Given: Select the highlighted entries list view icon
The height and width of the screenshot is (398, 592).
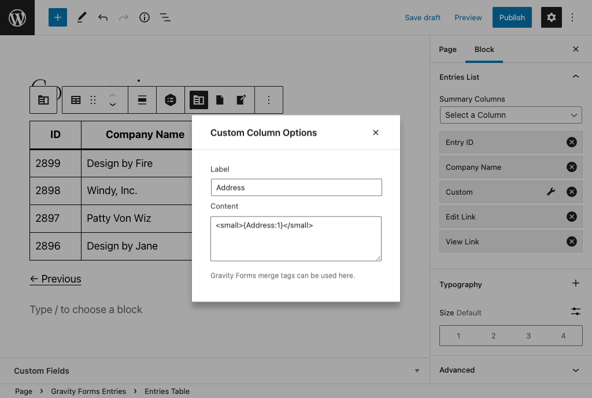Looking at the screenshot, I should point(199,100).
